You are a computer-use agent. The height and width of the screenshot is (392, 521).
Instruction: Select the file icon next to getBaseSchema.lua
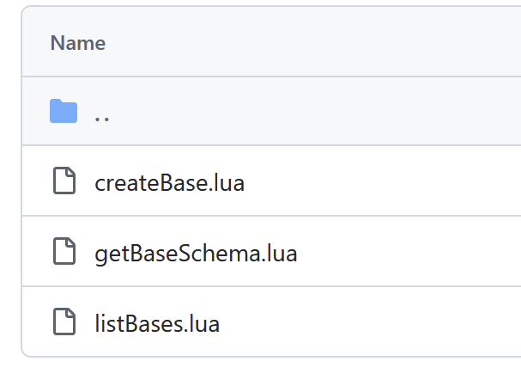[x=64, y=253]
